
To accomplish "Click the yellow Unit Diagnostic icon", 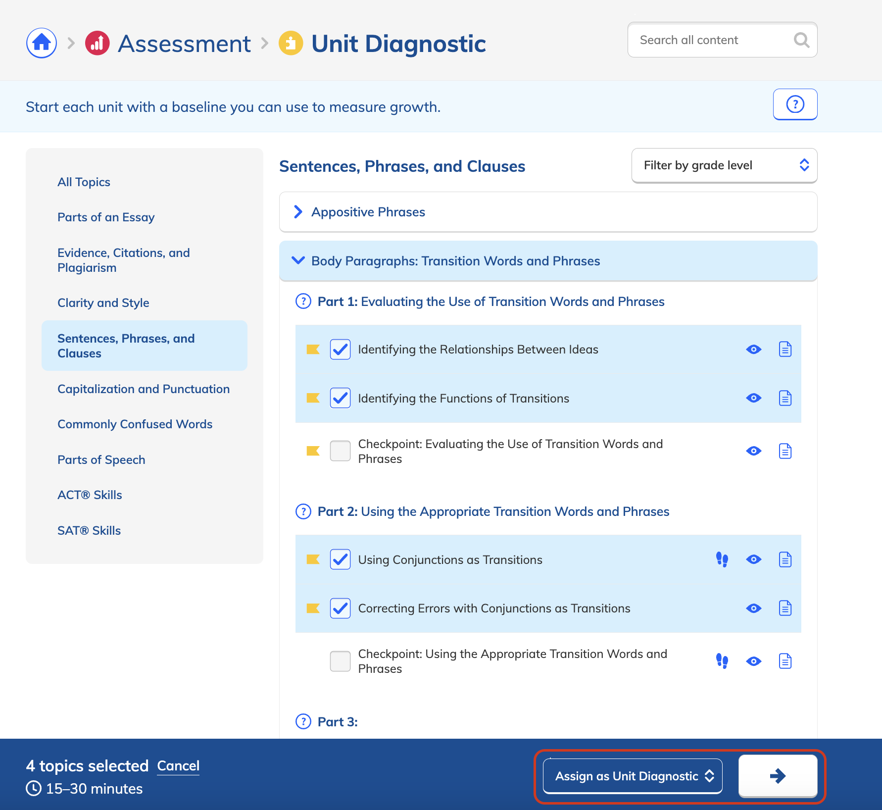I will pyautogui.click(x=291, y=43).
